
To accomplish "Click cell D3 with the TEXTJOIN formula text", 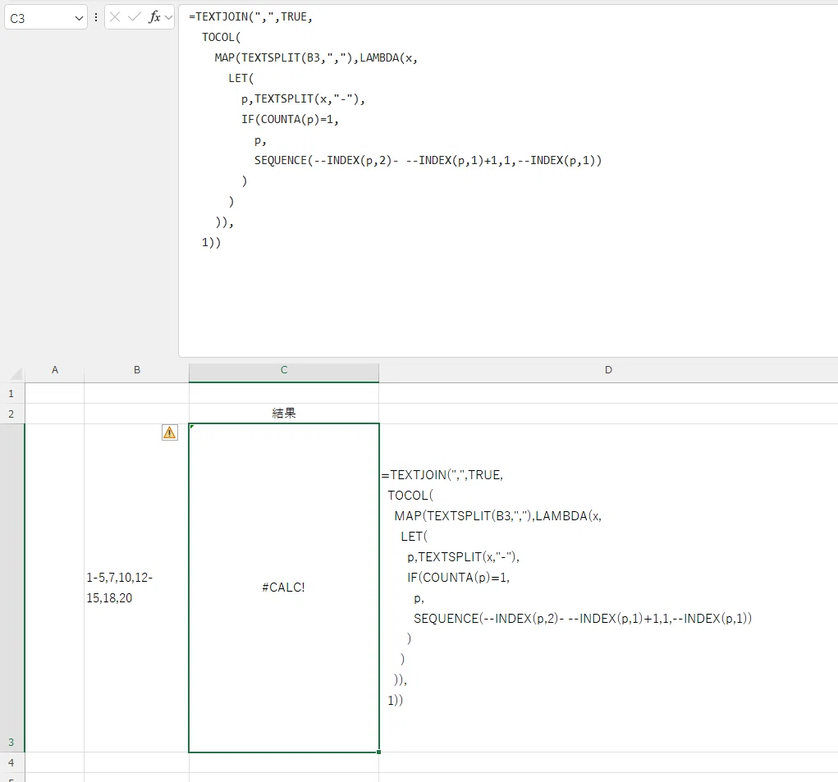I will point(608,588).
